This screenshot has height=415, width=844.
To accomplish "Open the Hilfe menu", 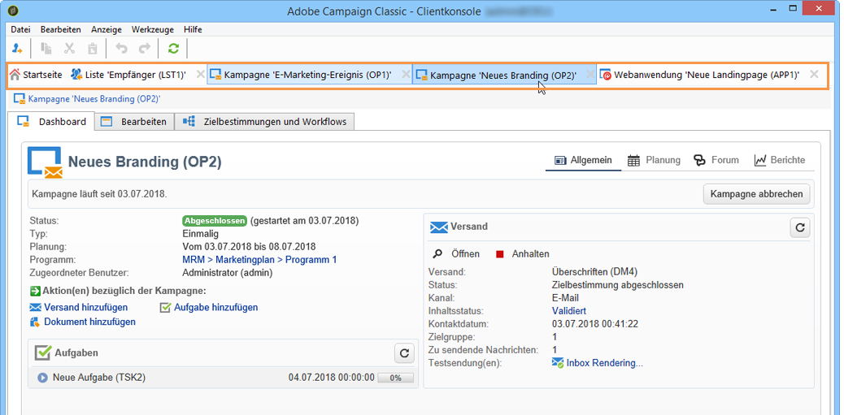I will (x=193, y=29).
